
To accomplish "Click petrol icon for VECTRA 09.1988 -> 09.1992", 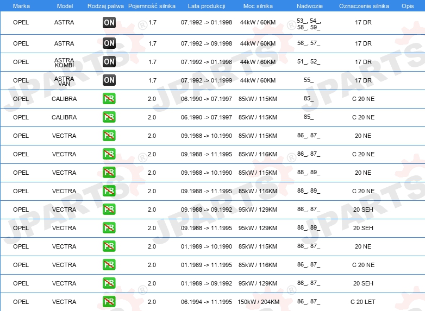I will pyautogui.click(x=109, y=210).
